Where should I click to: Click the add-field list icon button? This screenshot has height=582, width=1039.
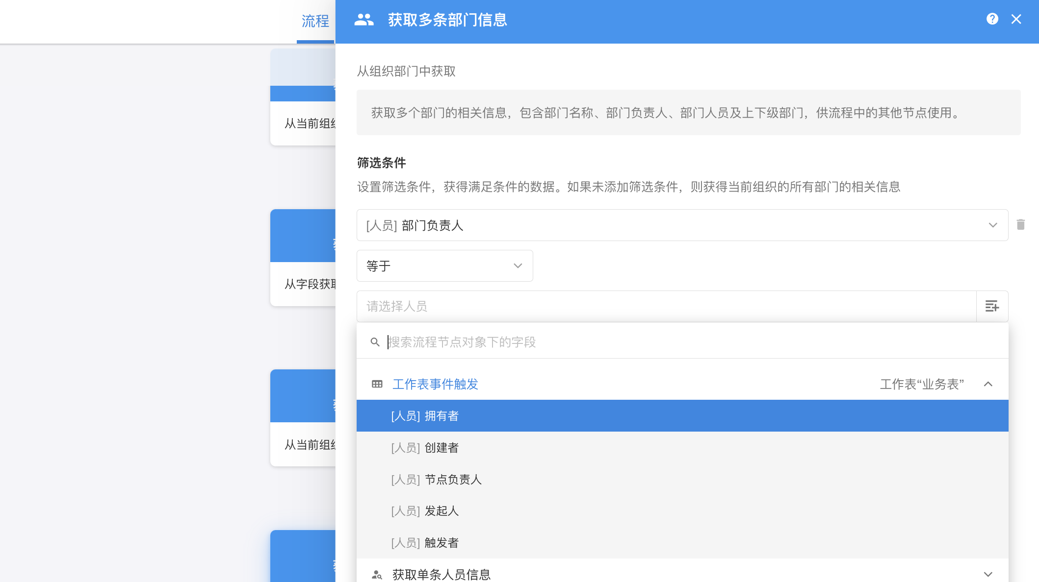(992, 306)
